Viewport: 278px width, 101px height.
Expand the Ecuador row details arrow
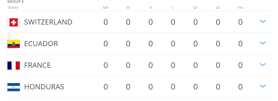tap(262, 43)
